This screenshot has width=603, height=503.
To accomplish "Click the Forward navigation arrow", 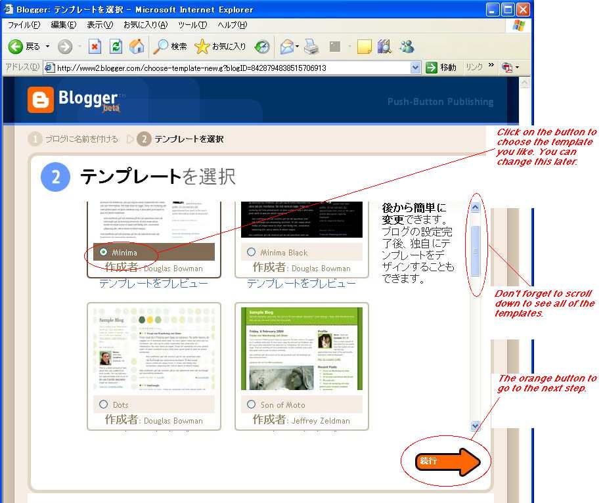I will click(65, 47).
